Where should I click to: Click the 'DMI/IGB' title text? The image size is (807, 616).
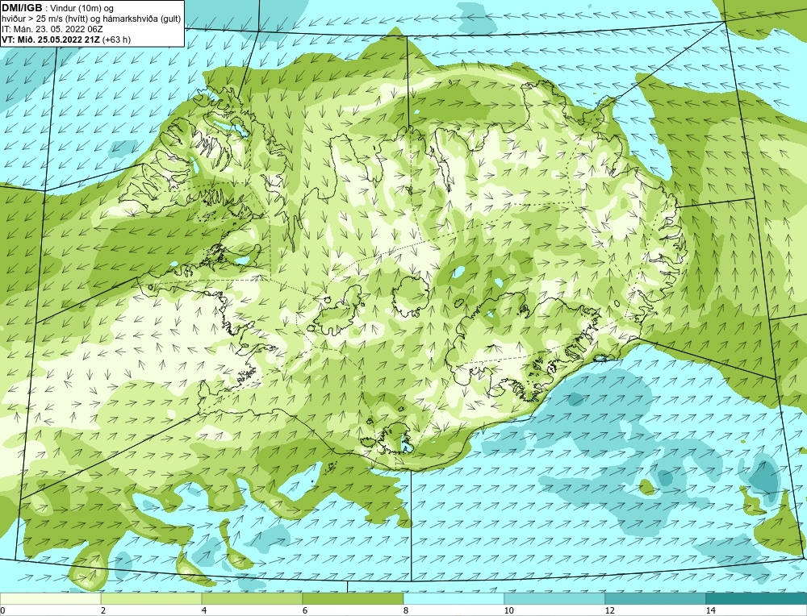(x=22, y=8)
